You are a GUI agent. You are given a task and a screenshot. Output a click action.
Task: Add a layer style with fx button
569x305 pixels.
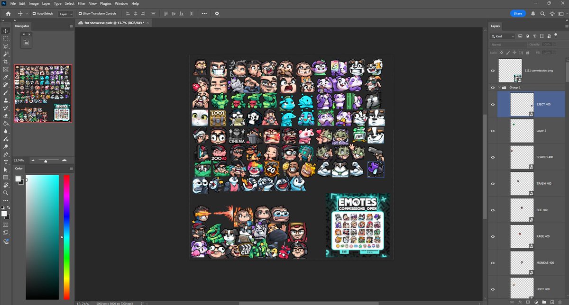[x=521, y=302]
